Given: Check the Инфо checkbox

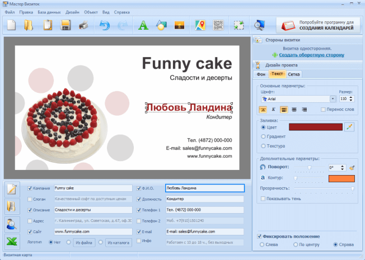Looking at the screenshot, I should [x=139, y=240].
